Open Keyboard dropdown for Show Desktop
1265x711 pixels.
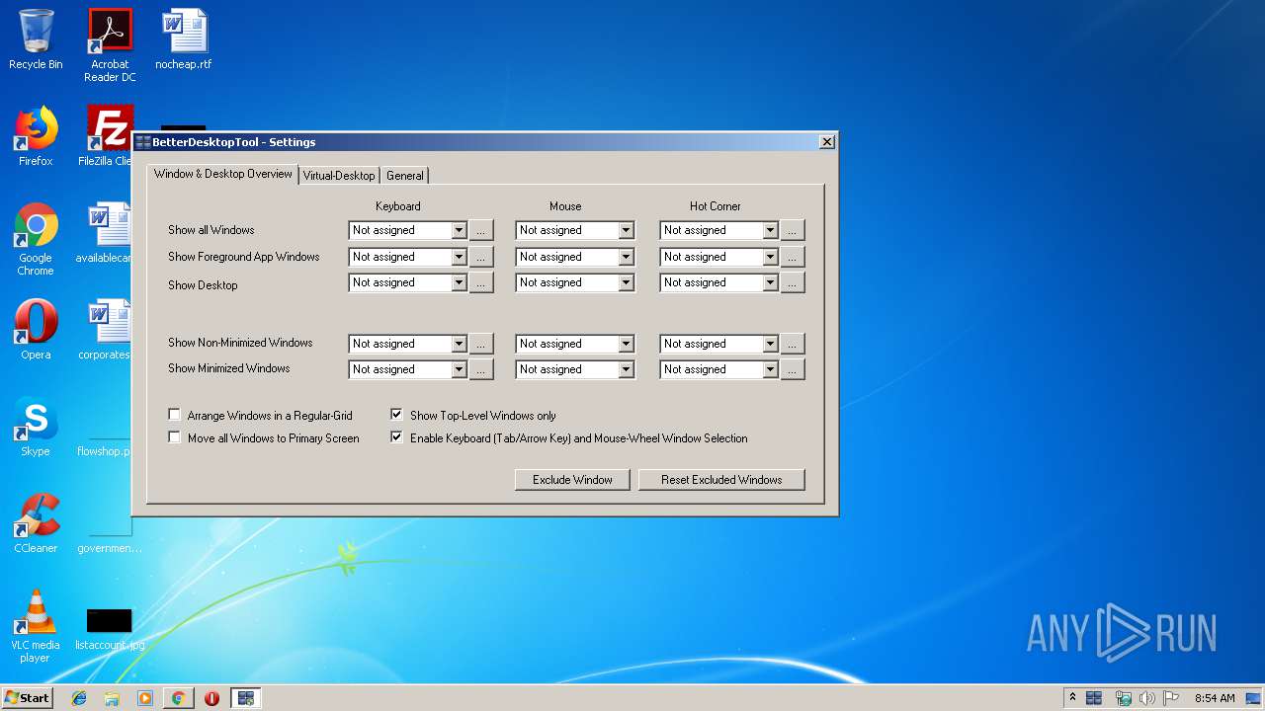459,282
